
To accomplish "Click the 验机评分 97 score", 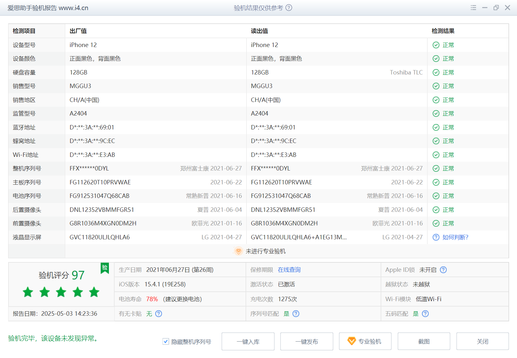I will pyautogui.click(x=62, y=275).
